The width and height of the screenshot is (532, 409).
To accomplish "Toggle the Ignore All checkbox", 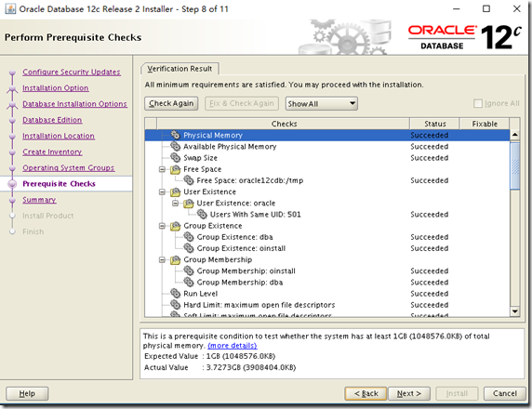I will 478,103.
